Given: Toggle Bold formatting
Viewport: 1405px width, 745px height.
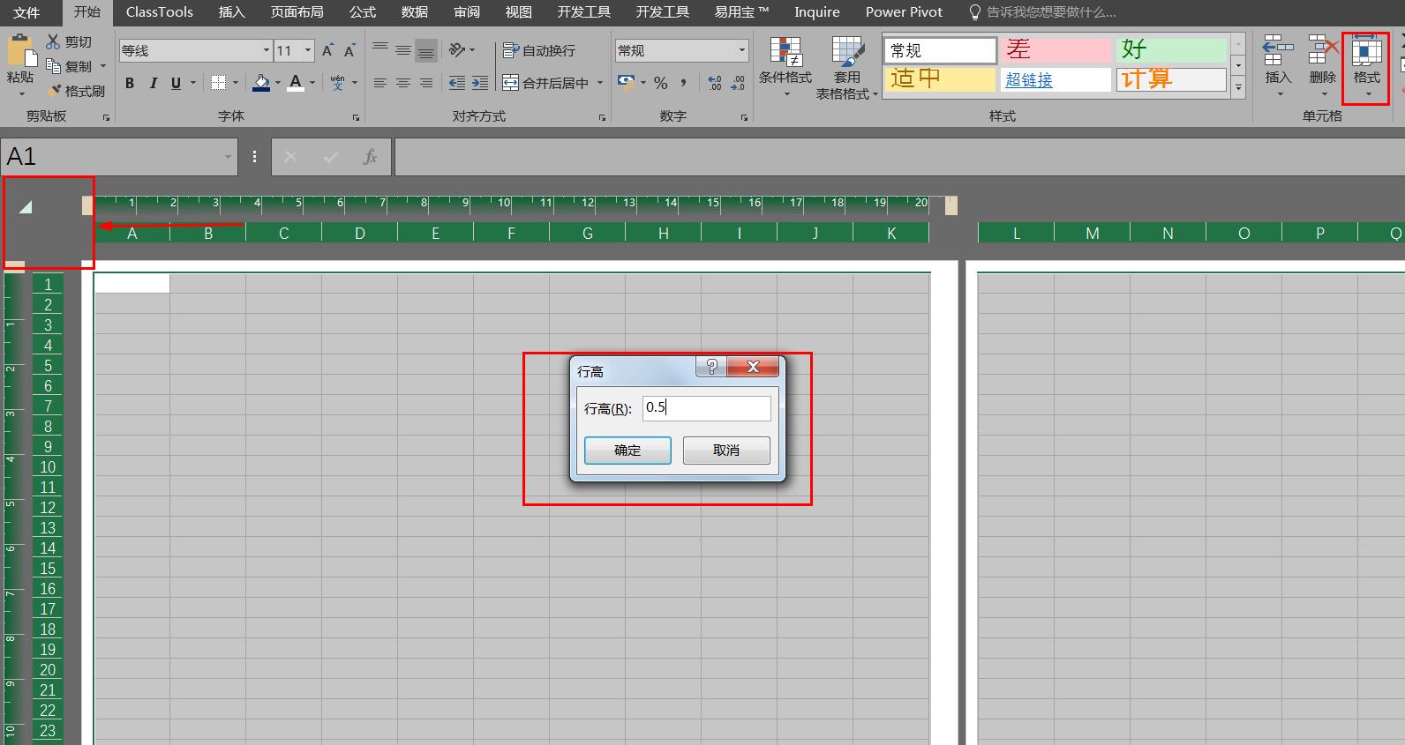Looking at the screenshot, I should coord(130,83).
